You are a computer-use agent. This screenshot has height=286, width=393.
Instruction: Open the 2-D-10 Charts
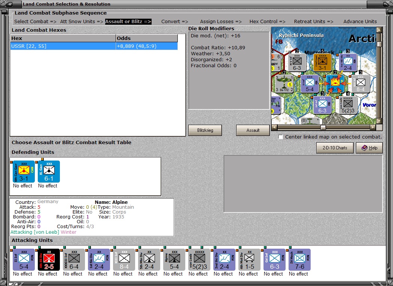coord(335,148)
